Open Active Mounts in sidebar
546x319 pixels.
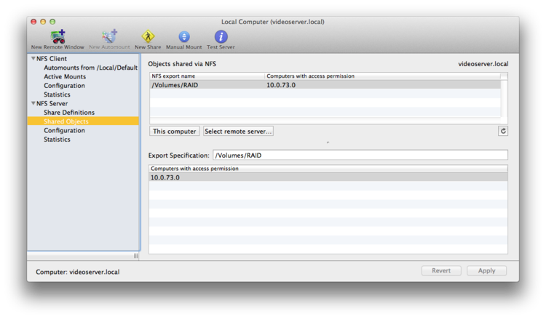coord(65,76)
